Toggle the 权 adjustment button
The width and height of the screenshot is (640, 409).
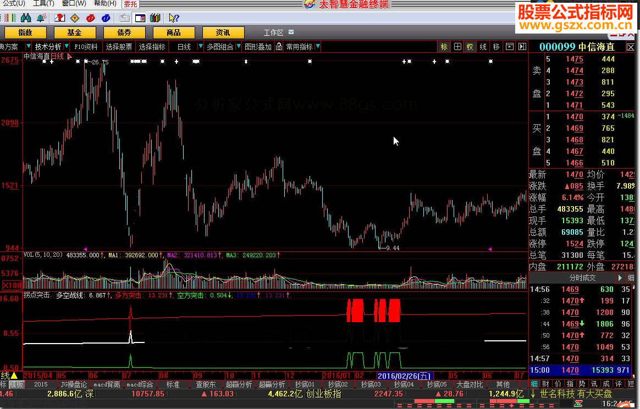[470, 47]
